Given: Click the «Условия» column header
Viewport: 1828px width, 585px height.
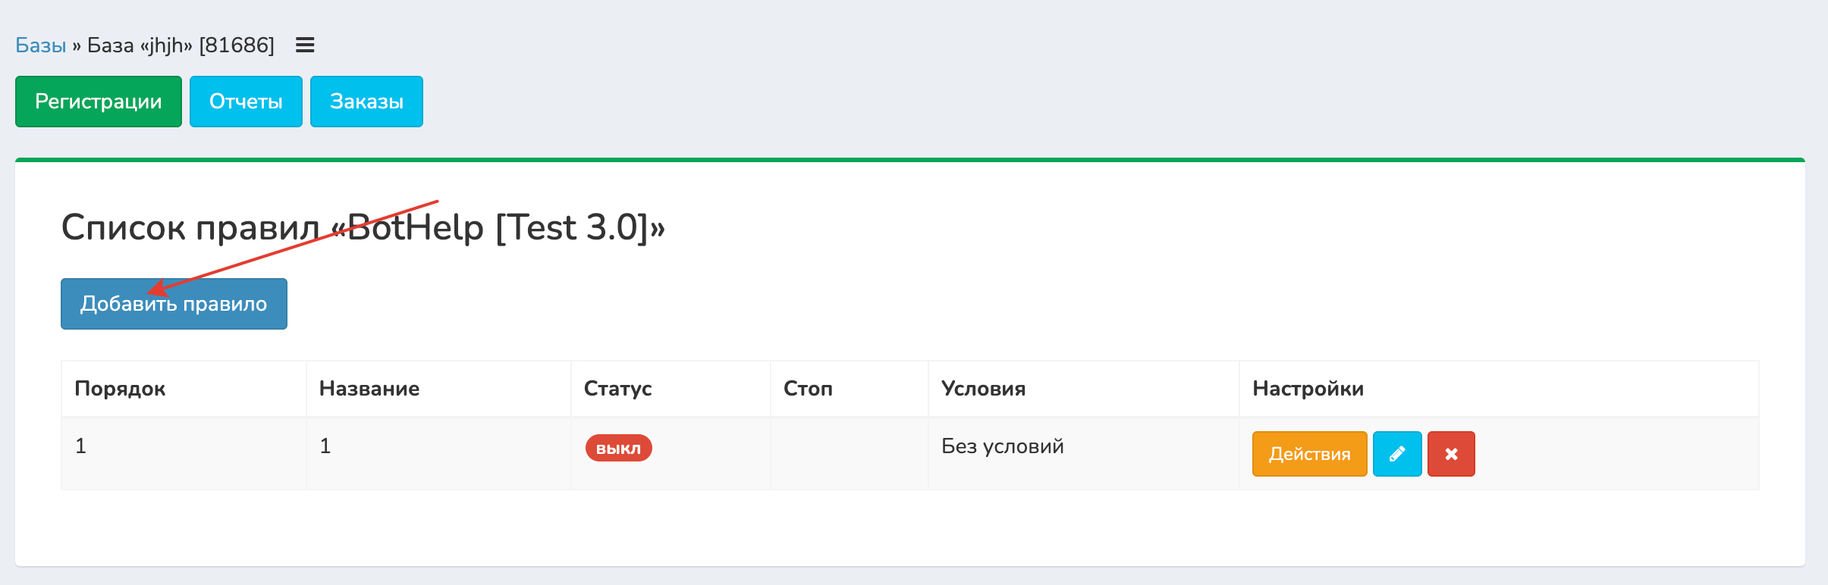Looking at the screenshot, I should tap(983, 389).
